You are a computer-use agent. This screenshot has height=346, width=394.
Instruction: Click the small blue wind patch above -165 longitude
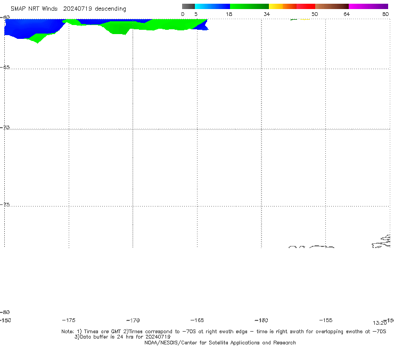coord(202,26)
